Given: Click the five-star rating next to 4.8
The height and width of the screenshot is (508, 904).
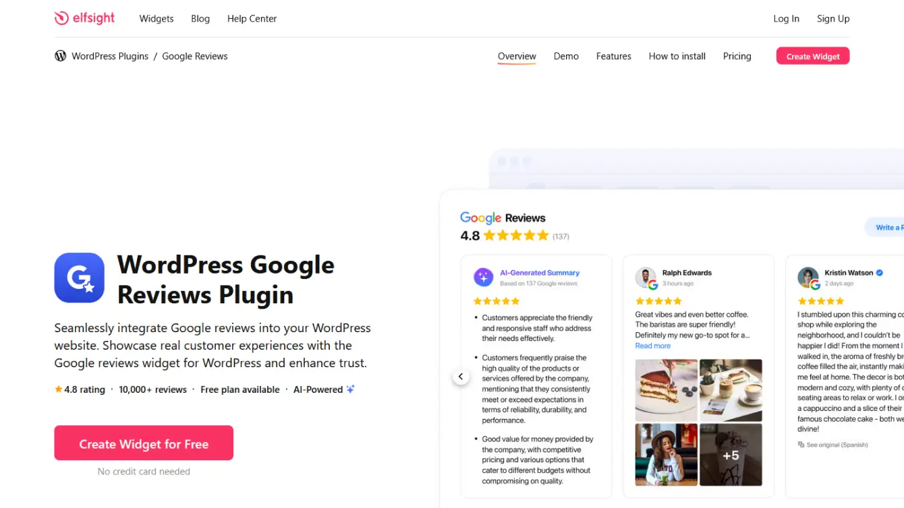Looking at the screenshot, I should [x=516, y=235].
